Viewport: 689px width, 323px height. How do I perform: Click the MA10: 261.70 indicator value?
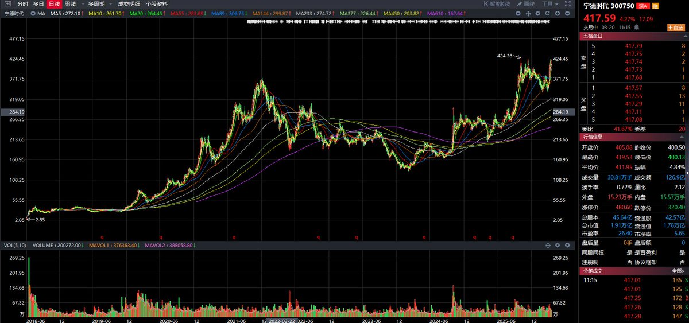tap(104, 13)
